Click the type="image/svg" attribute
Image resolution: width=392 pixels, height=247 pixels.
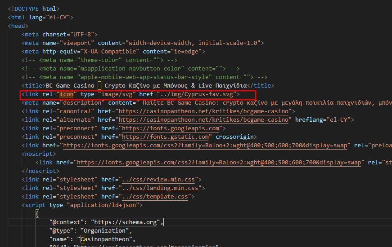click(x=108, y=94)
